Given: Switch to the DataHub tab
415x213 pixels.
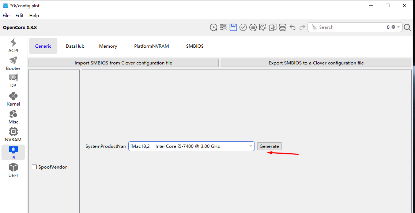Looking at the screenshot, I should click(75, 46).
